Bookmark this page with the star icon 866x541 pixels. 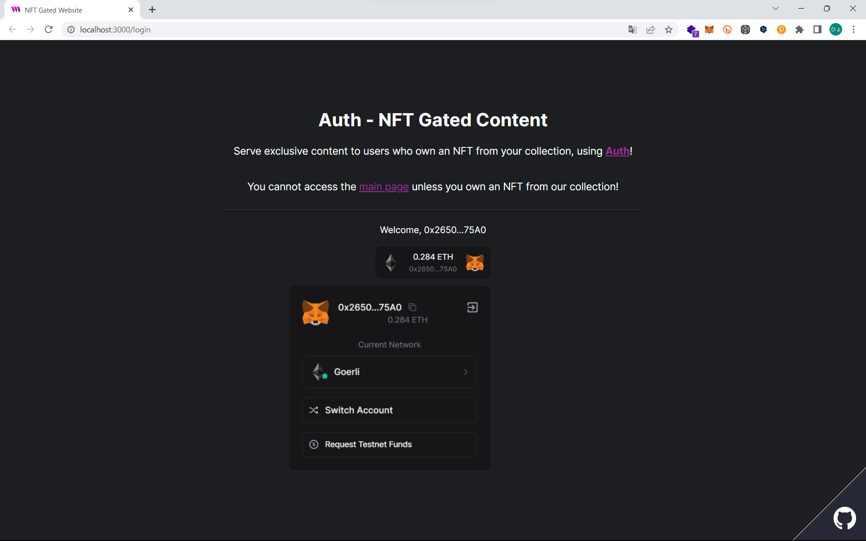click(x=668, y=30)
